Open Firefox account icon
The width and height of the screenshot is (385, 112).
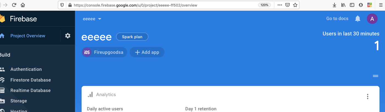tap(361, 5)
